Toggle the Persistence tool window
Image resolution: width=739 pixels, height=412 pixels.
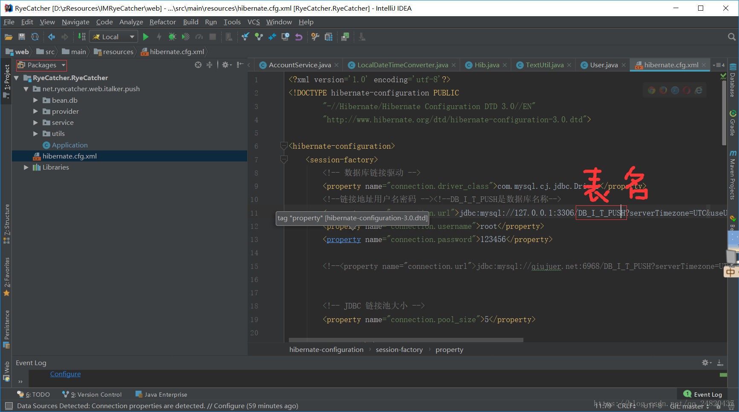[6, 329]
